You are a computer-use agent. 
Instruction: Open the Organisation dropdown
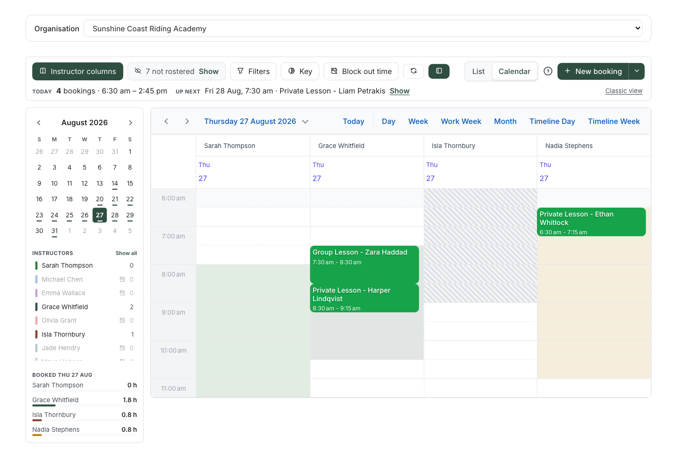pyautogui.click(x=363, y=28)
